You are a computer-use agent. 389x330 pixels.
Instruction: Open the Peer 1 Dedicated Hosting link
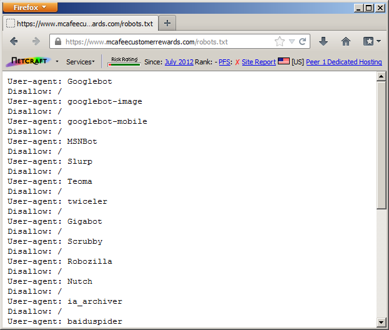pyautogui.click(x=344, y=62)
